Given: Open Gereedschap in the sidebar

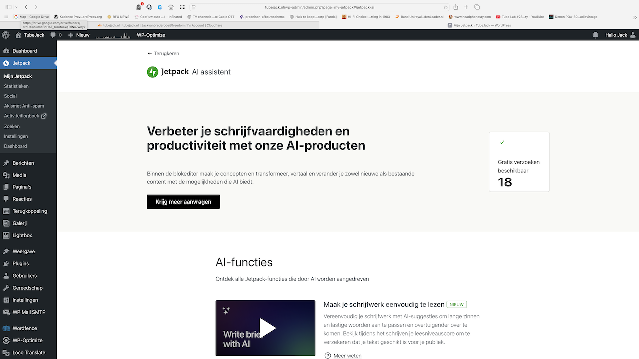Looking at the screenshot, I should (x=28, y=288).
